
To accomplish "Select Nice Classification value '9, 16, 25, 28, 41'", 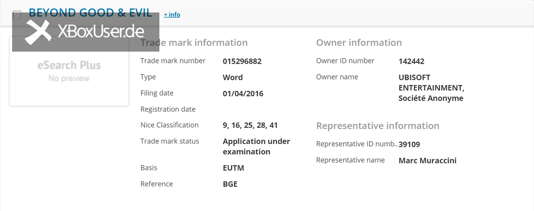I will click(x=250, y=125).
